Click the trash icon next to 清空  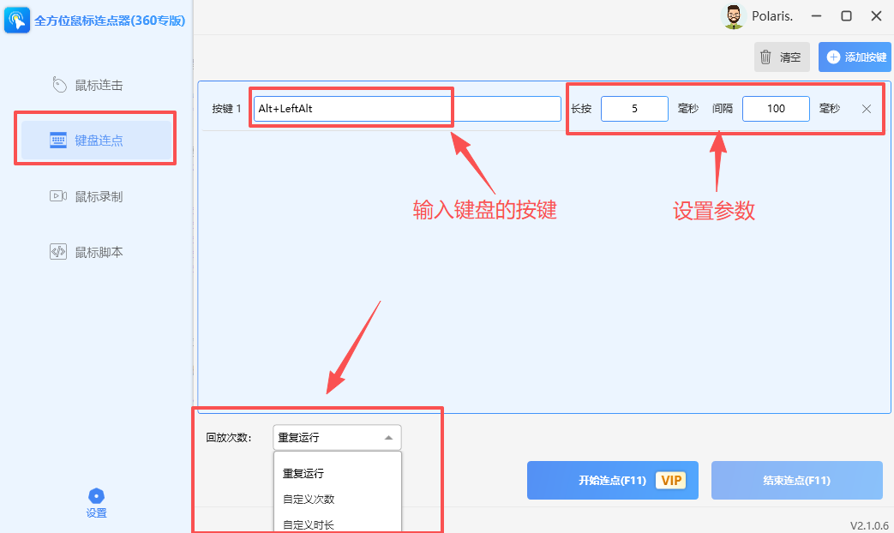765,57
